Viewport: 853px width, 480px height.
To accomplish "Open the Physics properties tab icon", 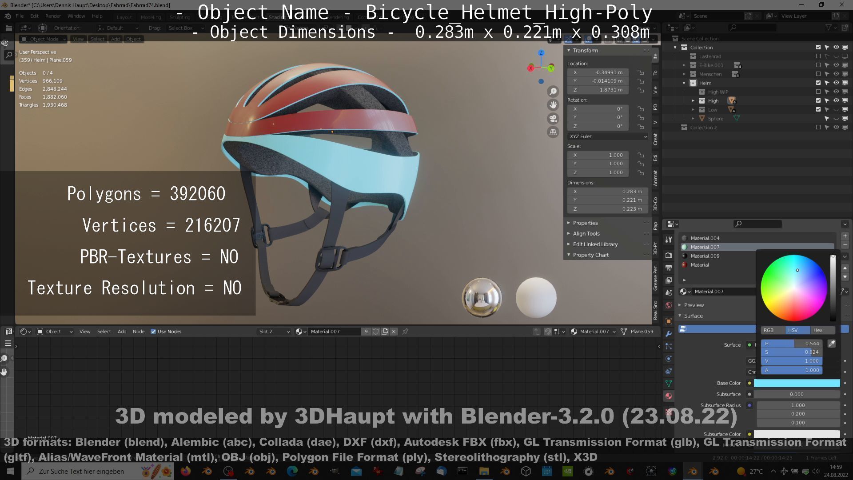I will [x=669, y=359].
